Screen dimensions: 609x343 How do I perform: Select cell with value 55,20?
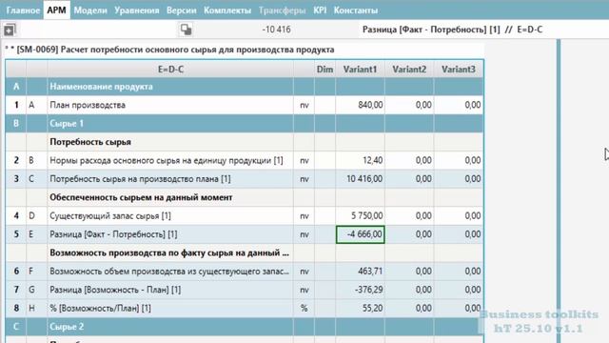360,309
